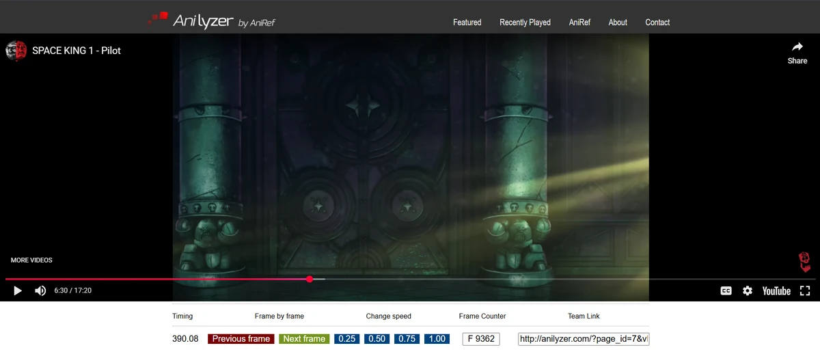The height and width of the screenshot is (352, 820).
Task: Seek on the video progress bar
Action: 410,279
